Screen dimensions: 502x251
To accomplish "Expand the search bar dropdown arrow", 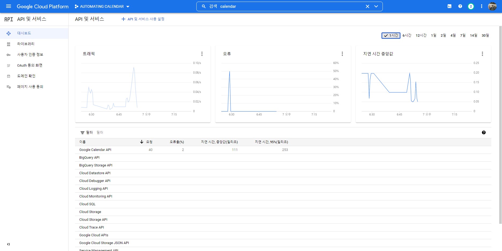I will (376, 6).
